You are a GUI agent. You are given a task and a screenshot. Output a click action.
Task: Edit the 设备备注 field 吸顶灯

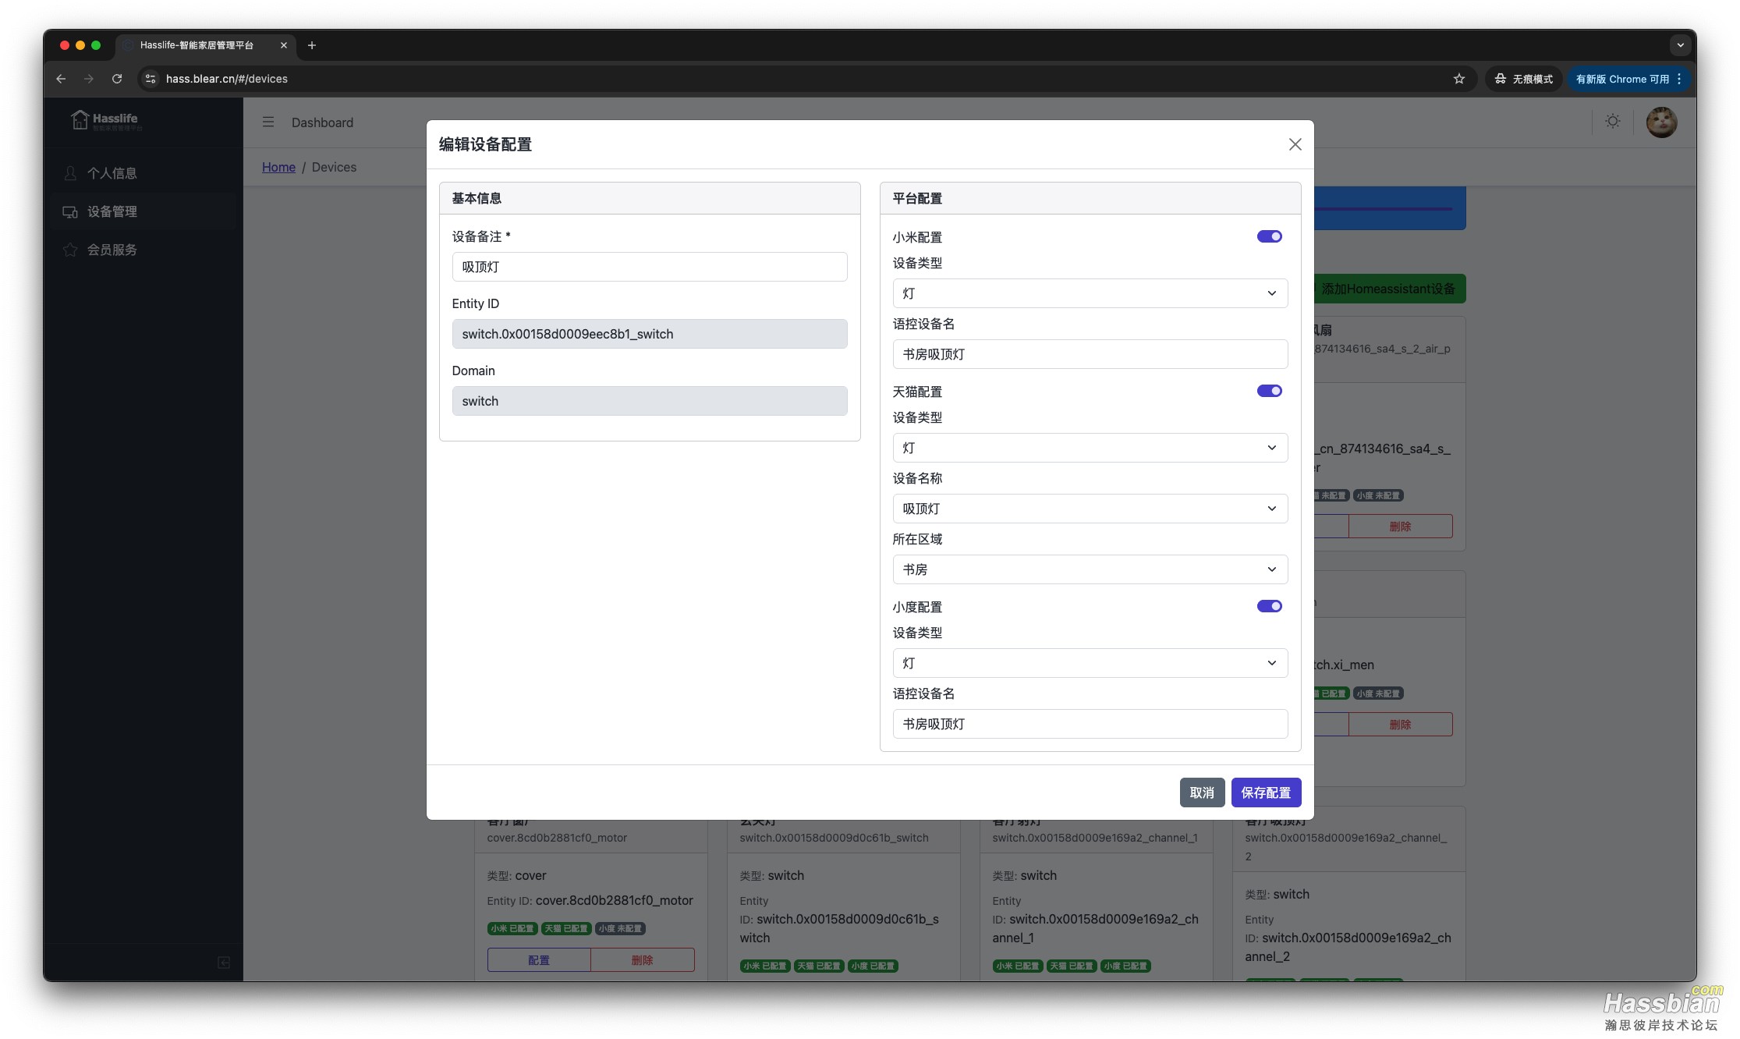point(649,267)
